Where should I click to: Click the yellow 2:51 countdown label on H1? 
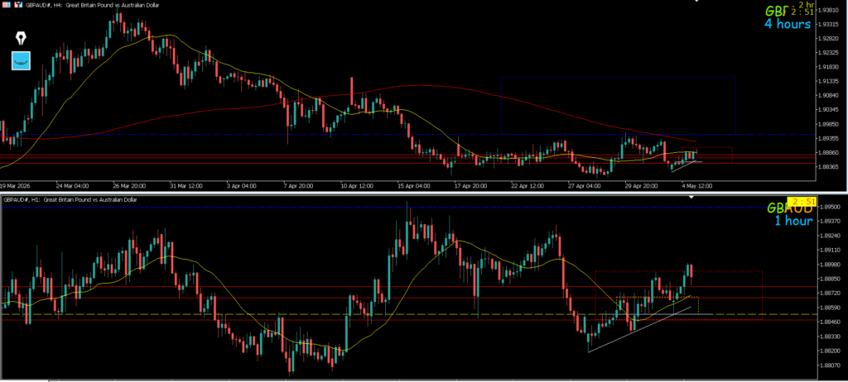click(x=802, y=202)
